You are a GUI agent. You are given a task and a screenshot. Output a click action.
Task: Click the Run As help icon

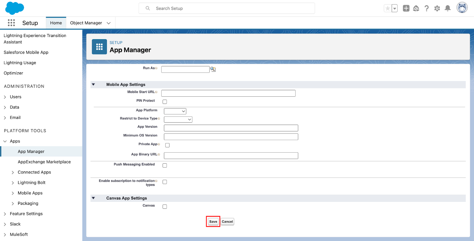tap(156, 68)
